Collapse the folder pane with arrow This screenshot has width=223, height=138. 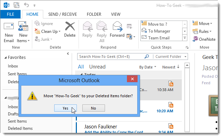pyautogui.click(x=68, y=53)
